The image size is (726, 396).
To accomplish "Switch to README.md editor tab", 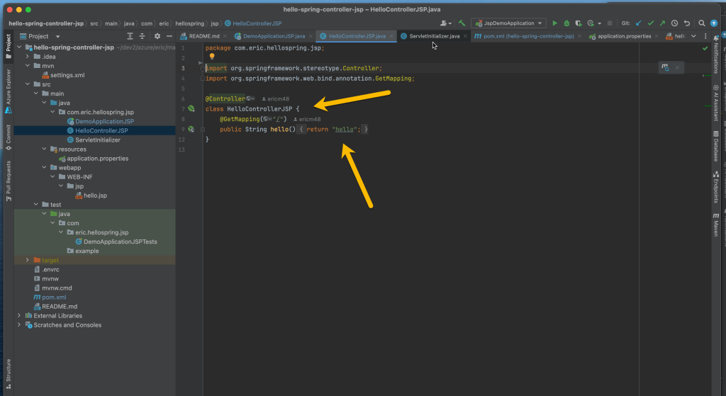I will click(203, 35).
